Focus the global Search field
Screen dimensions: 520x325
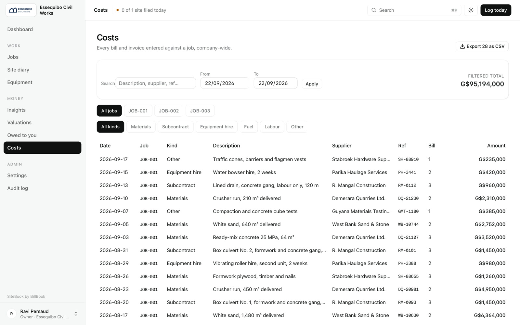[x=414, y=10]
